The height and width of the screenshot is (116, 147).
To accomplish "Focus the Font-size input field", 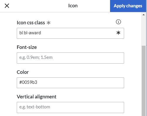I will pos(70,58).
